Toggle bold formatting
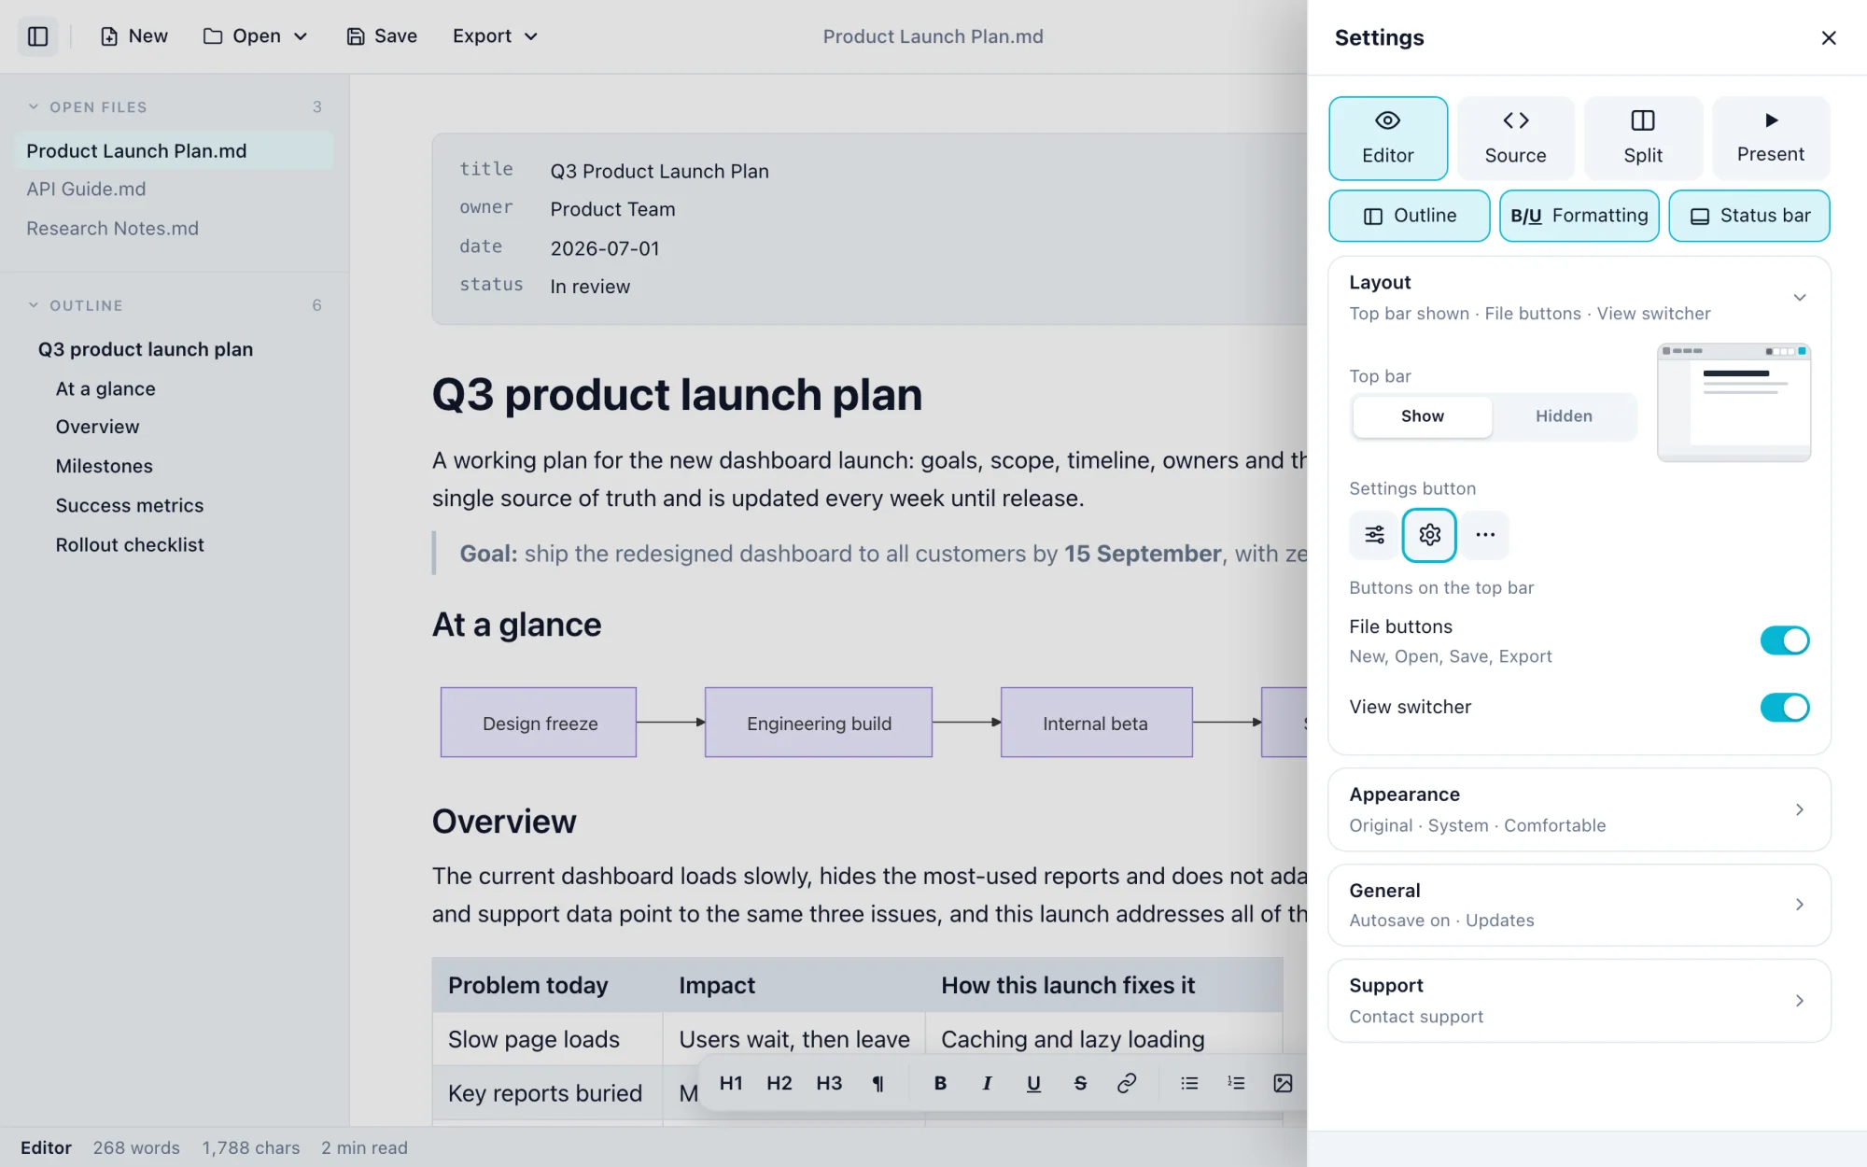The width and height of the screenshot is (1867, 1167). coord(940,1083)
